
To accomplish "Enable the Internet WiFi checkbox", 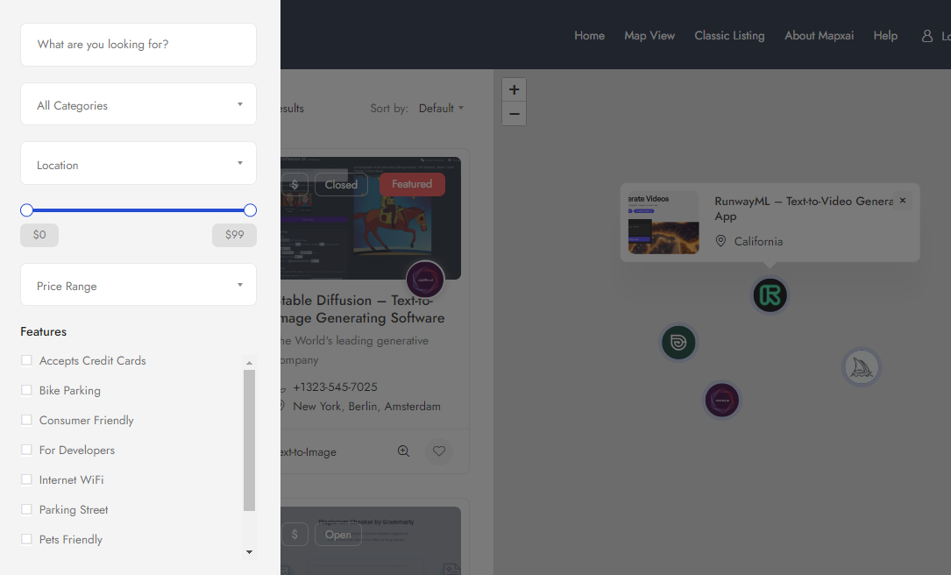I will click(x=26, y=479).
